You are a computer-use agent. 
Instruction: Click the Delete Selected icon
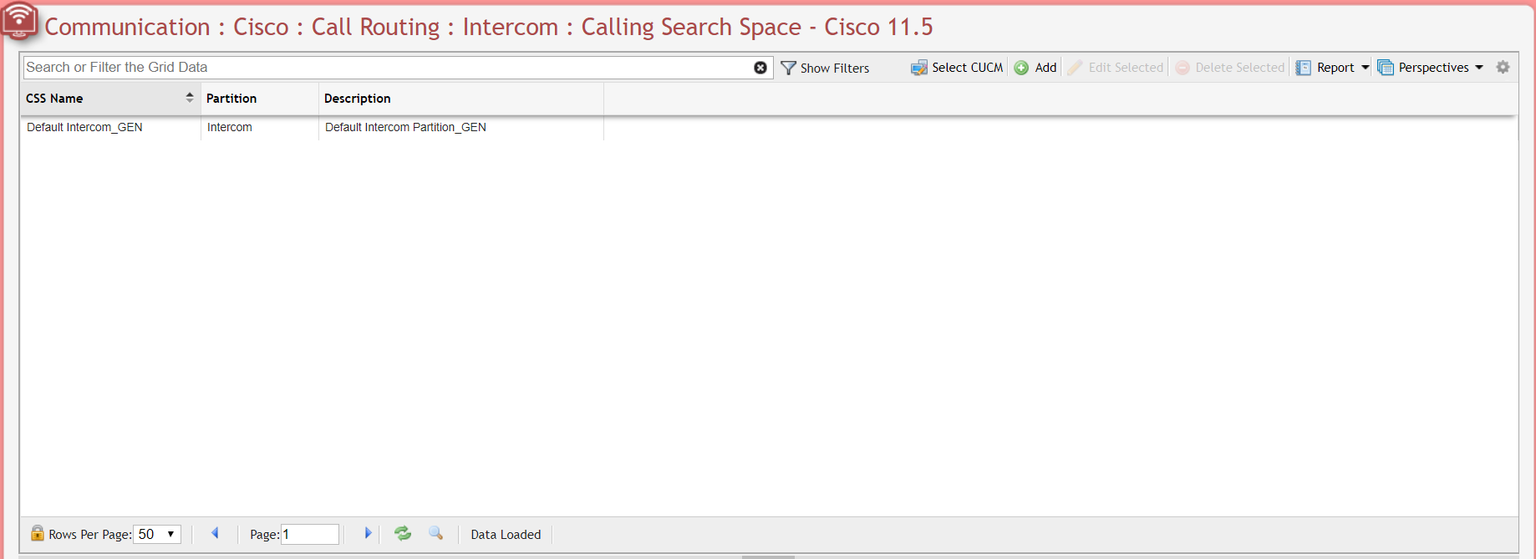(1183, 67)
